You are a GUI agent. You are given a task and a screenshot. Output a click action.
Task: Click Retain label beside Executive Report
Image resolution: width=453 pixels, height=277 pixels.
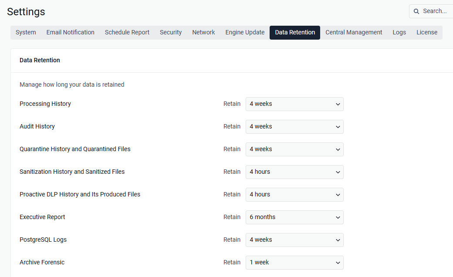232,217
